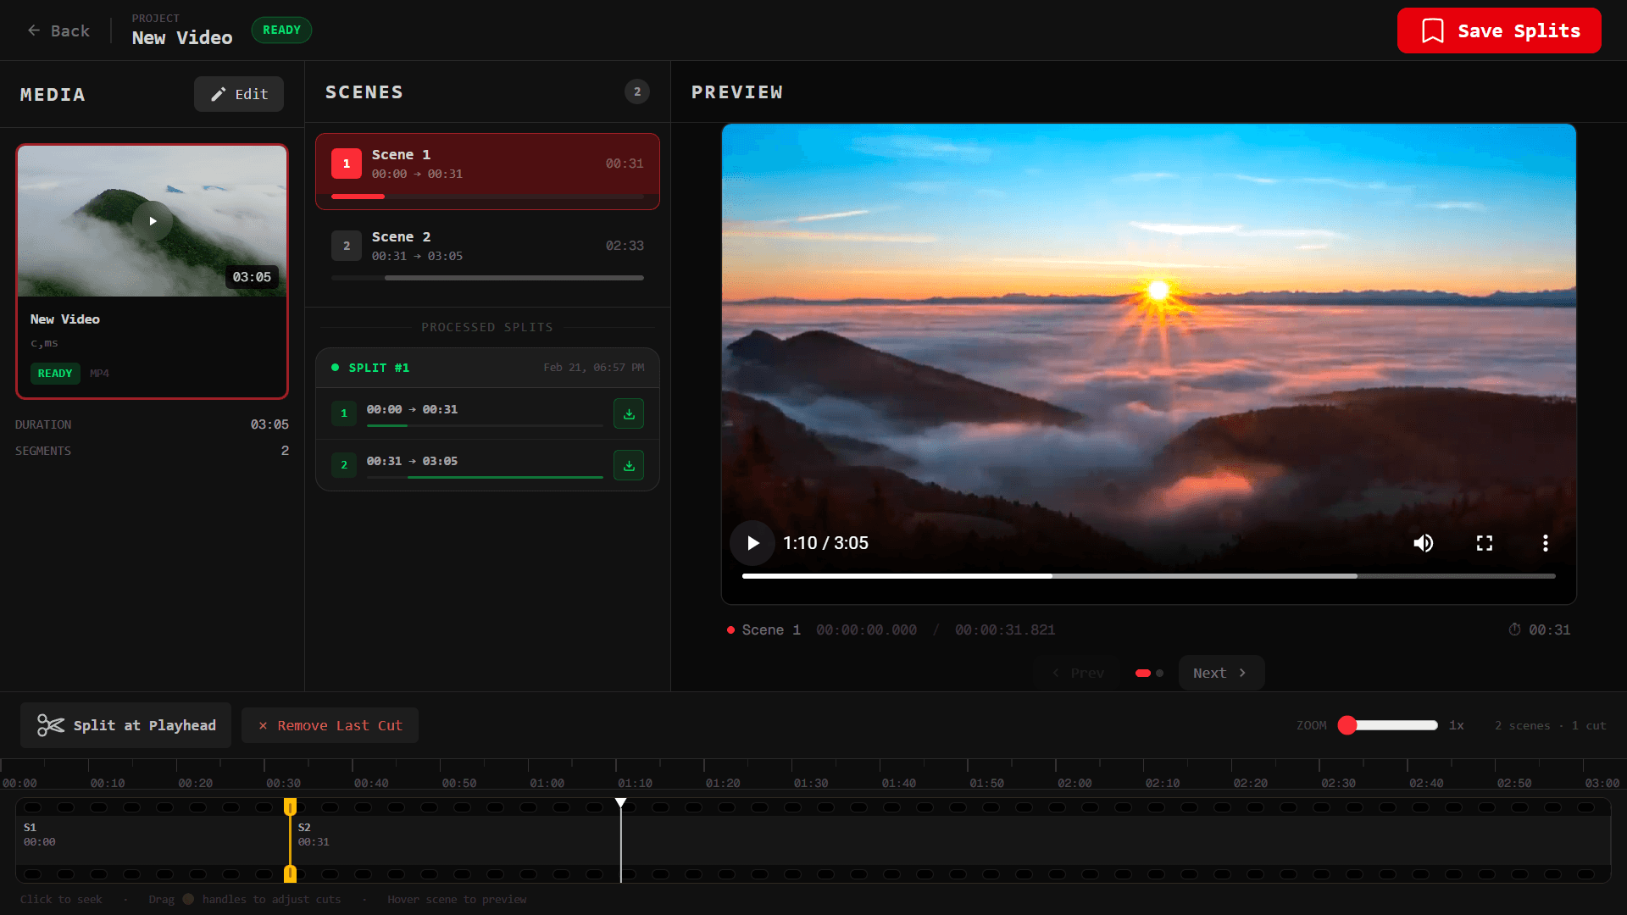
Task: Play the media thumbnail video overlay
Action: 153,221
